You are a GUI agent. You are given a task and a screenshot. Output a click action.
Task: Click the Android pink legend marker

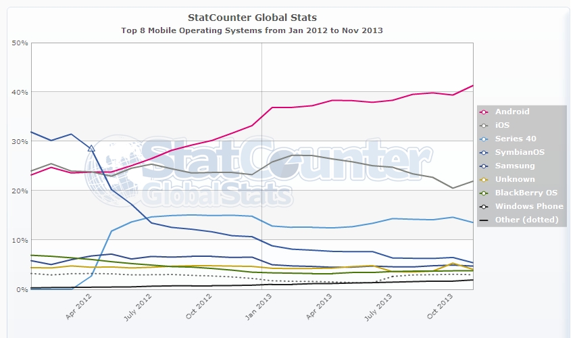[484, 112]
